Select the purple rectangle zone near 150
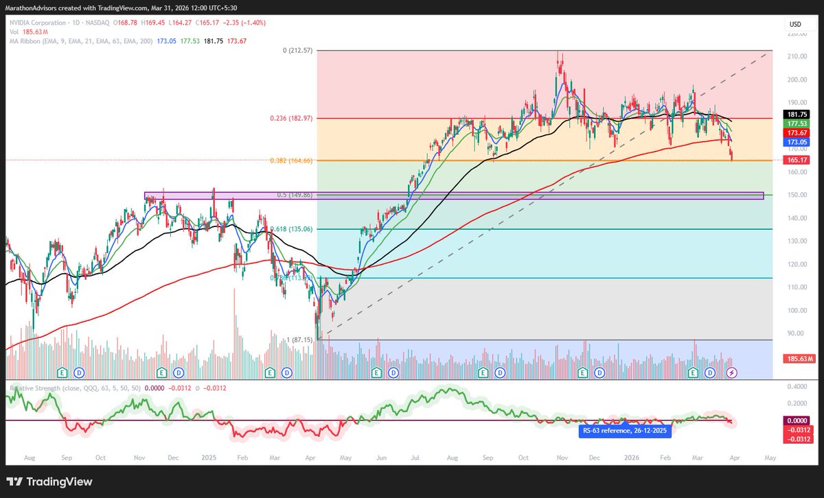Image resolution: width=824 pixels, height=498 pixels. point(454,196)
